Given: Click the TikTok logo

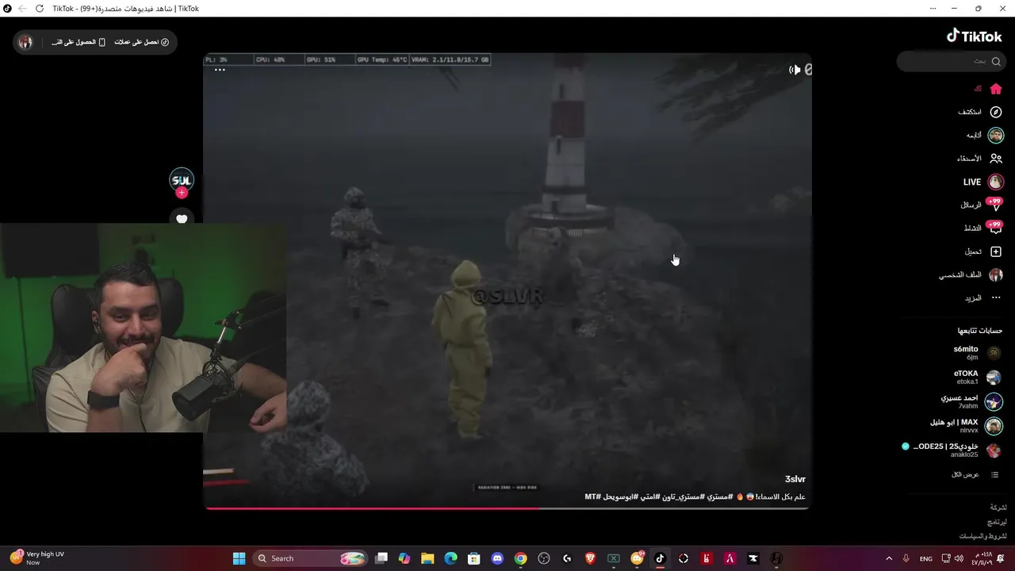Looking at the screenshot, I should pyautogui.click(x=975, y=36).
